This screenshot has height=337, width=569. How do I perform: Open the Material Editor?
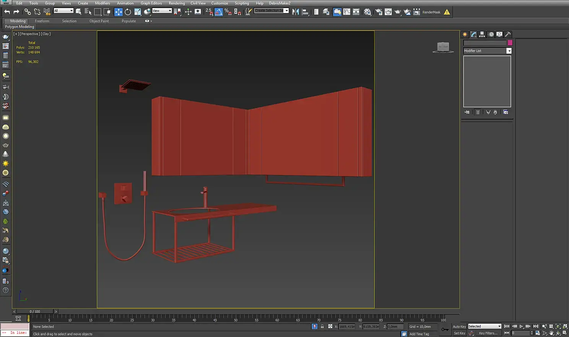(367, 12)
